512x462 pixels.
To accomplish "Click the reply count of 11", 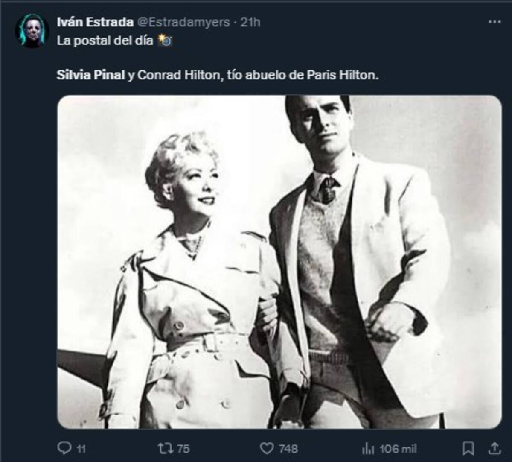I will pos(81,449).
